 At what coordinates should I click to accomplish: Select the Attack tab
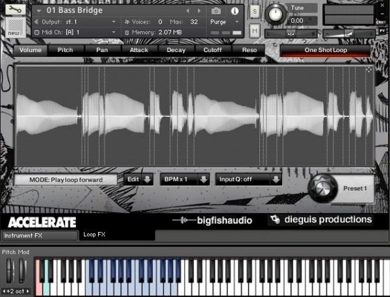tap(139, 50)
